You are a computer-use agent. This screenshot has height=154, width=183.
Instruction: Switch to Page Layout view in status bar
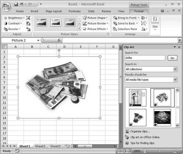(124, 151)
